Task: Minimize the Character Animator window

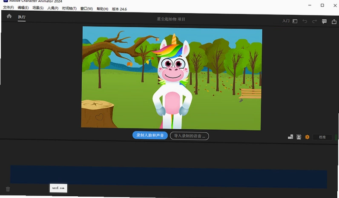Action: pyautogui.click(x=310, y=5)
